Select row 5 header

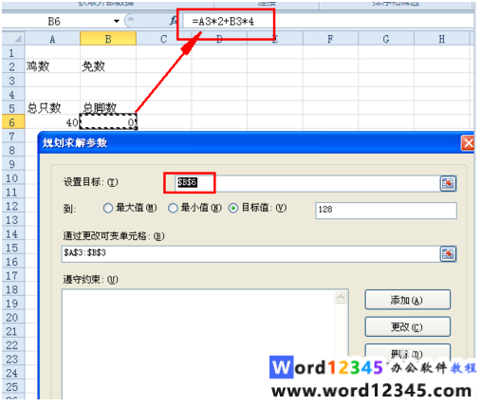click(12, 108)
